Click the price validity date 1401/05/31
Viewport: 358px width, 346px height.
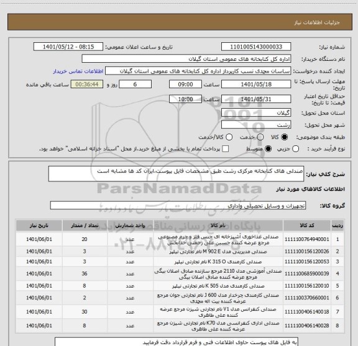256,99
